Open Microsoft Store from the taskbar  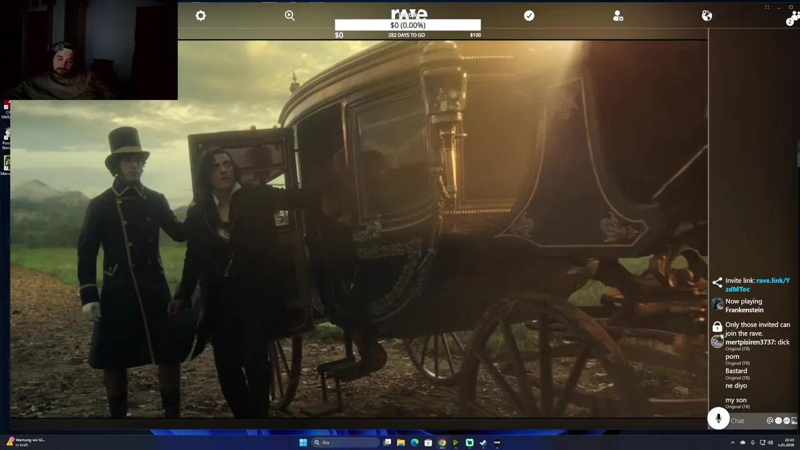pos(428,442)
